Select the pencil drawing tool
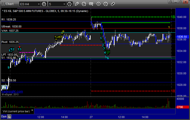190x120 pixels. [77, 4]
